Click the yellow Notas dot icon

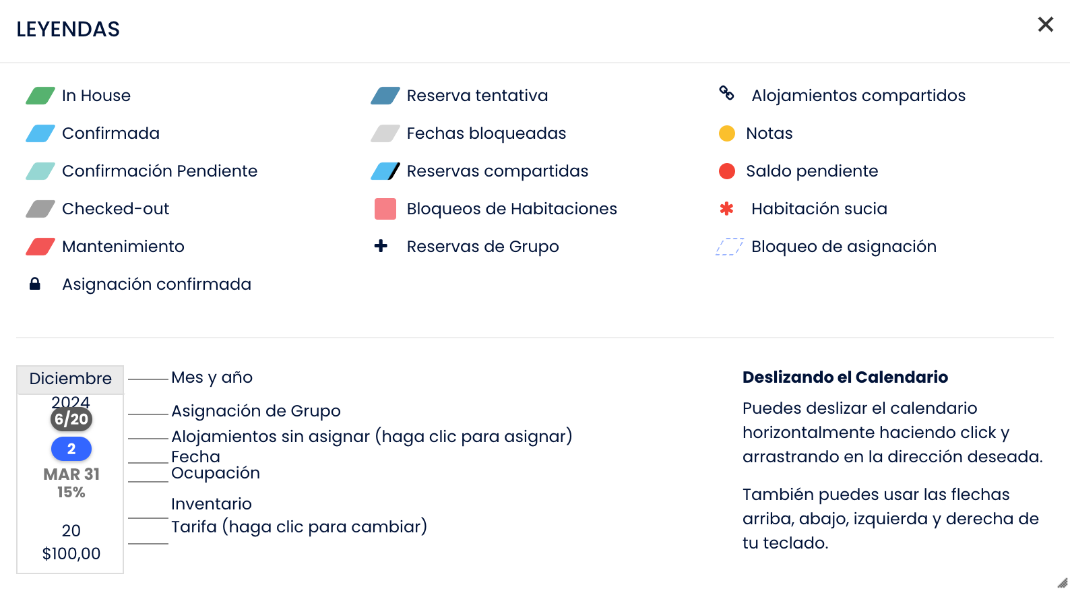(727, 133)
